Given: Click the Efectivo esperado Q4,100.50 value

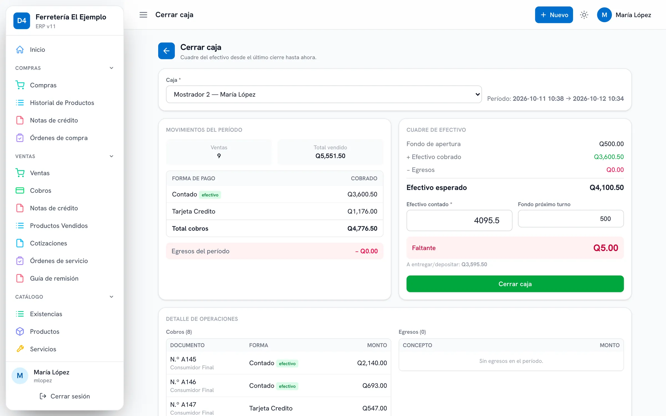Looking at the screenshot, I should (x=606, y=187).
